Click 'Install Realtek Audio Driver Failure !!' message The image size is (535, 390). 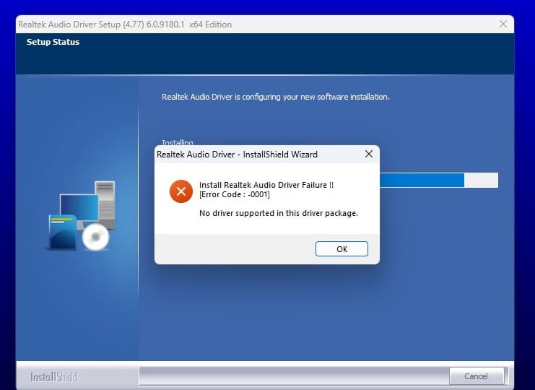pos(266,185)
